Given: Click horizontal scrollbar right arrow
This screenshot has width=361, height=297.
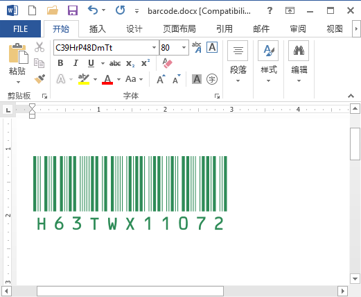Looking at the screenshot, I should [343, 291].
